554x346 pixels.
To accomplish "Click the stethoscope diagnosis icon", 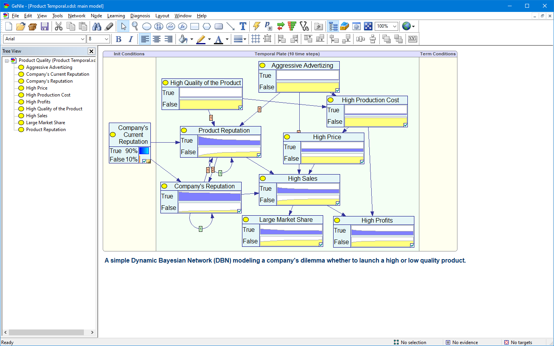I will pos(304,26).
